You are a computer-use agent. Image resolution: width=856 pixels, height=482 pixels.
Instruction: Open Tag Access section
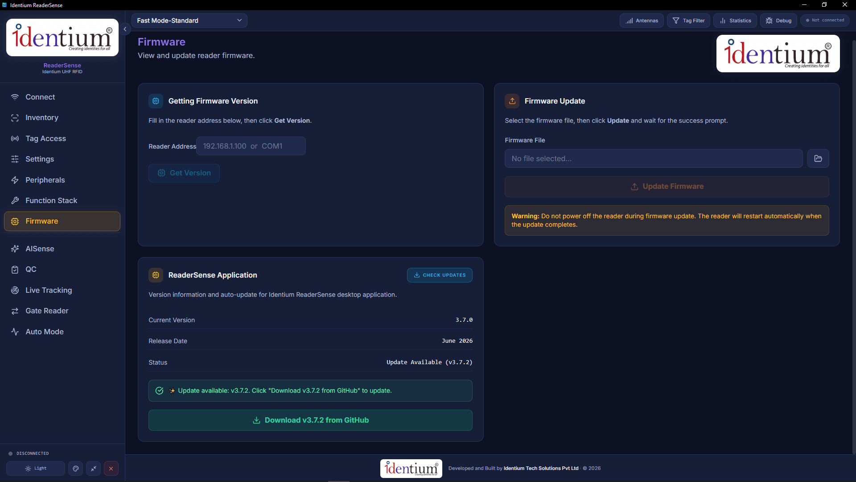point(62,138)
